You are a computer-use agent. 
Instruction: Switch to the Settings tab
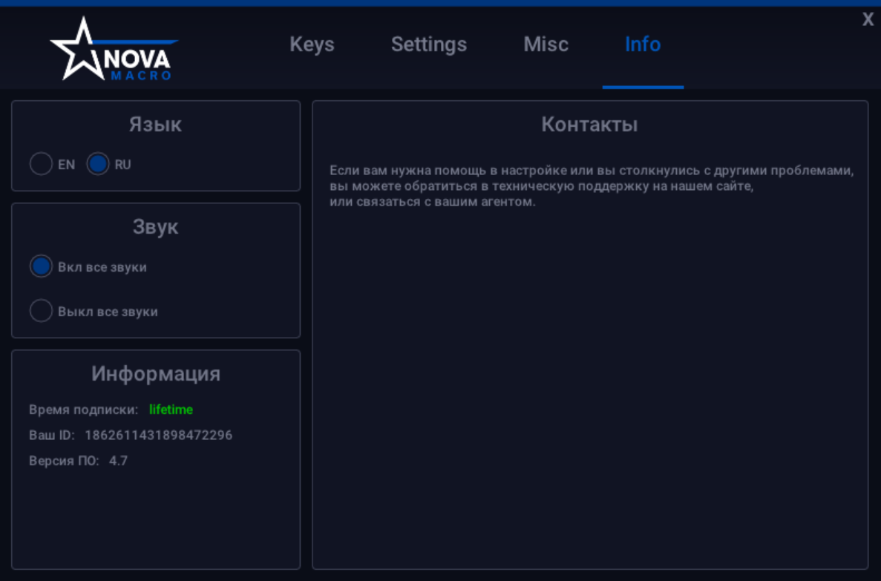(x=429, y=45)
